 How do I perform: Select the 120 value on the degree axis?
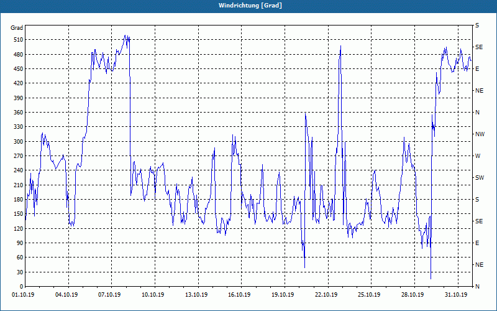19,228
